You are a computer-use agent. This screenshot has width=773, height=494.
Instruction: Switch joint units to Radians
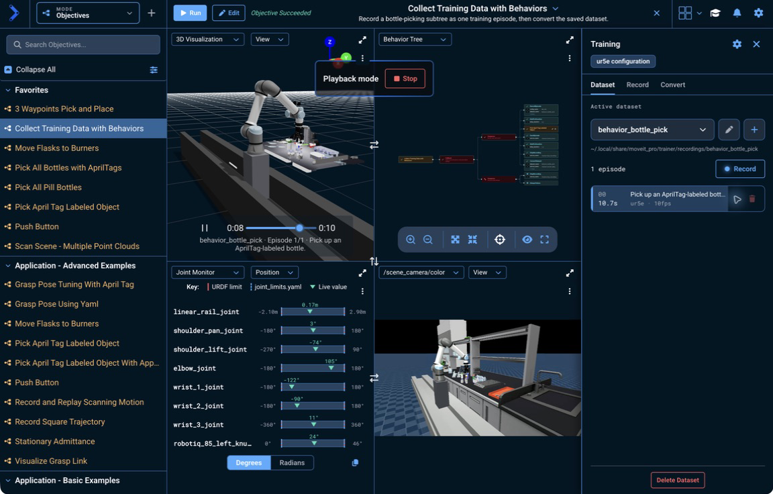(x=292, y=462)
